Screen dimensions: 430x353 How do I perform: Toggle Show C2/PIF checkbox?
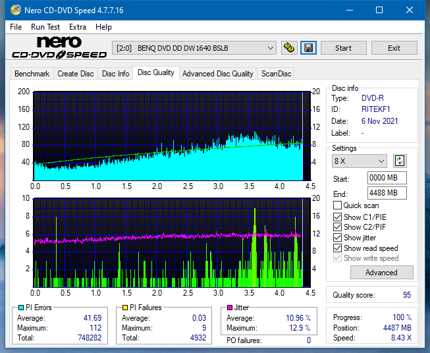[x=337, y=227]
